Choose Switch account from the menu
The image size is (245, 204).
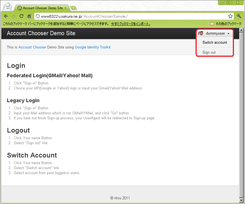[215, 42]
